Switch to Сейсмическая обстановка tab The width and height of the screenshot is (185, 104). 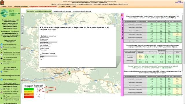click(x=82, y=11)
